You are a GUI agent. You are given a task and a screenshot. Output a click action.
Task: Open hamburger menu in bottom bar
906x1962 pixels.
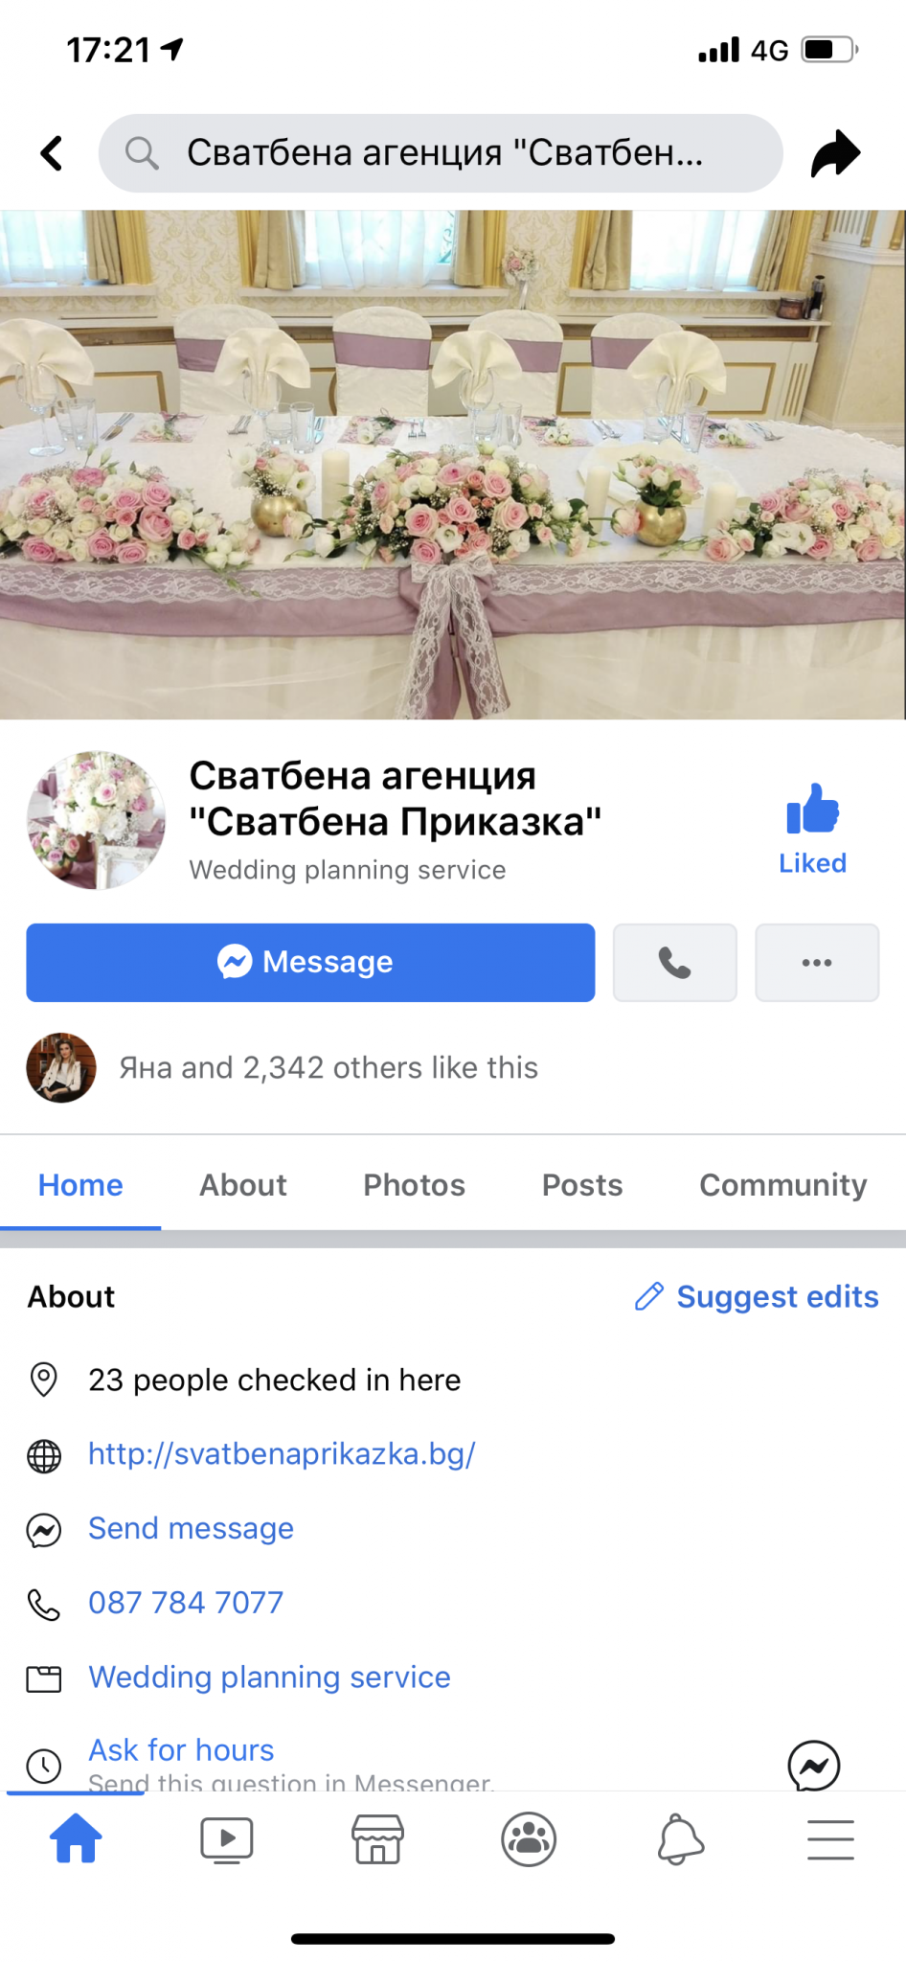(x=830, y=1839)
